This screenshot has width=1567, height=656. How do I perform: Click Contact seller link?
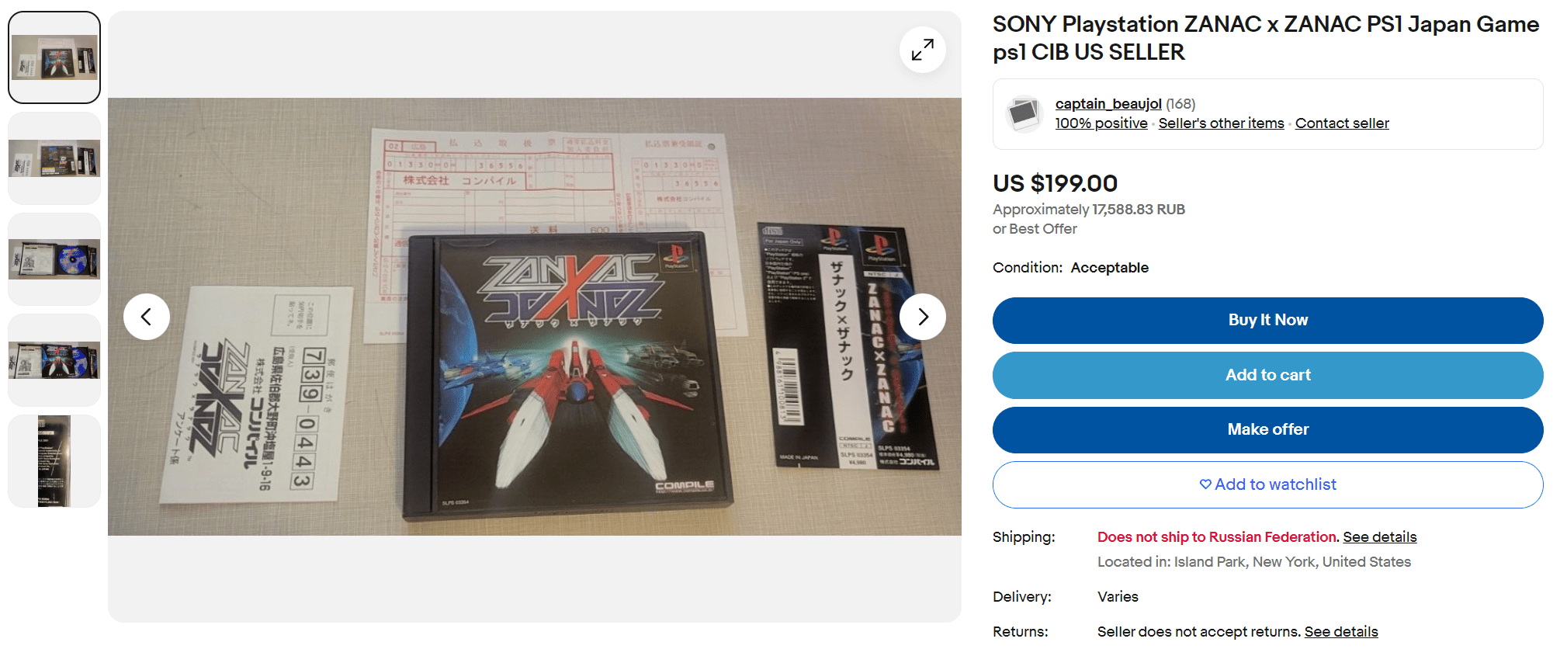1342,123
